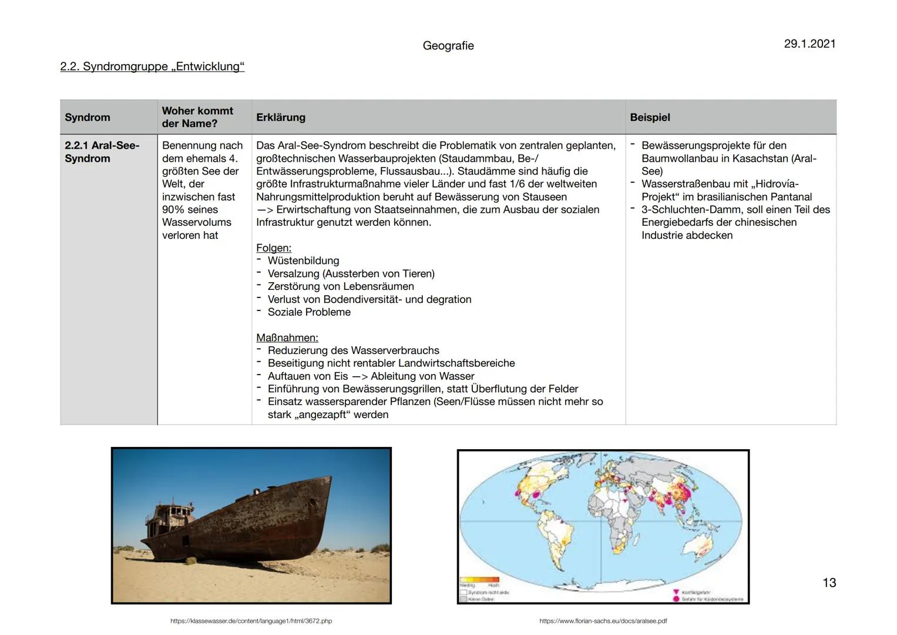Screen dimensions: 897x635
Task: Click the 'Maßnahmen:' subheading
Action: click(x=287, y=338)
